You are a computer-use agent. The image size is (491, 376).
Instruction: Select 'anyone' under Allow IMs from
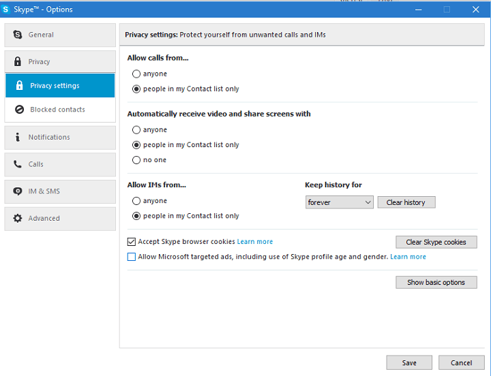[x=136, y=201]
